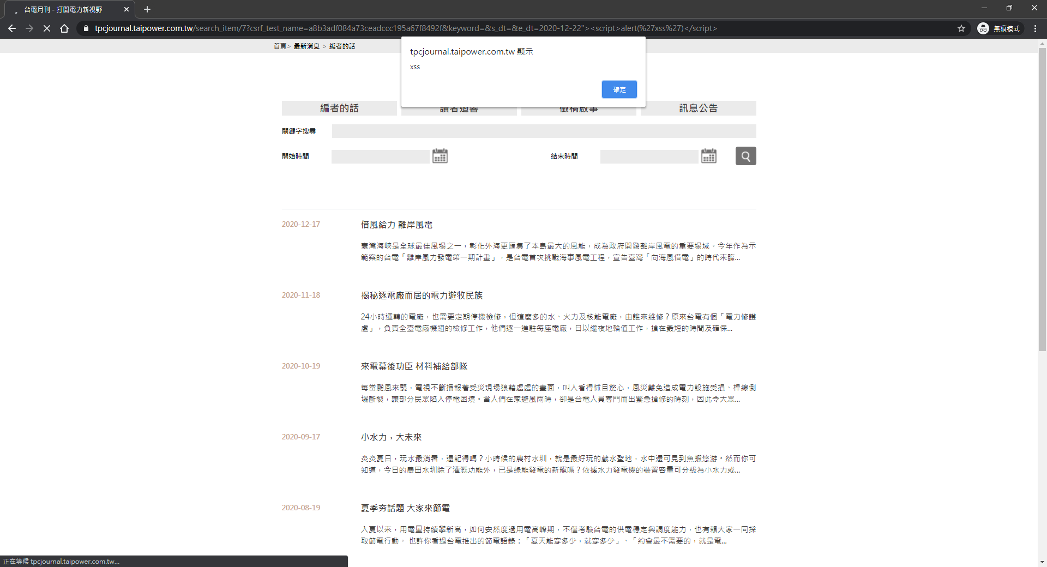Image resolution: width=1047 pixels, height=567 pixels.
Task: Click the date 2020-09-17
Action: pyautogui.click(x=301, y=437)
